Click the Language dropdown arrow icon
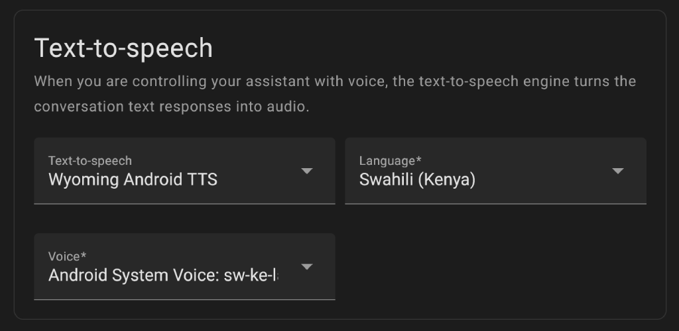 coord(617,171)
